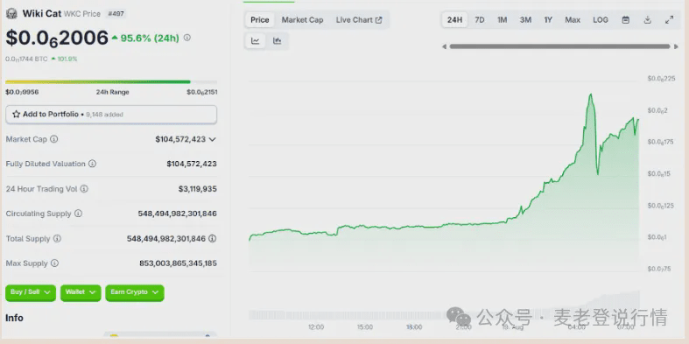Select Max time range
Screen dimensions: 689x344
click(x=573, y=20)
